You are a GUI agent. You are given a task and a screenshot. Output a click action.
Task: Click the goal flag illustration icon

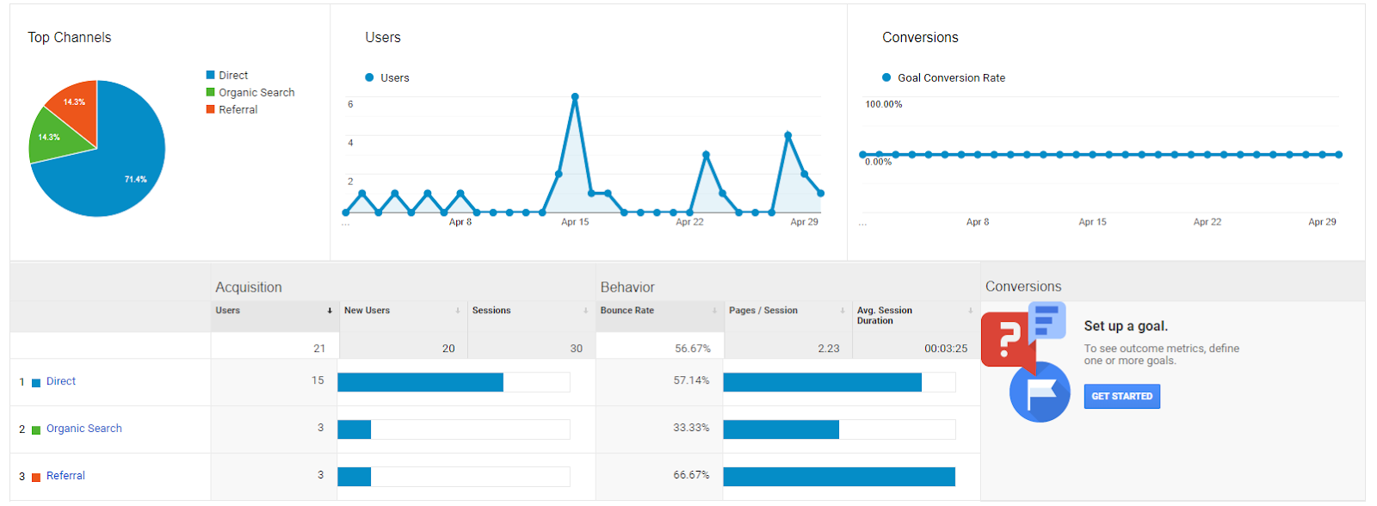click(1040, 392)
